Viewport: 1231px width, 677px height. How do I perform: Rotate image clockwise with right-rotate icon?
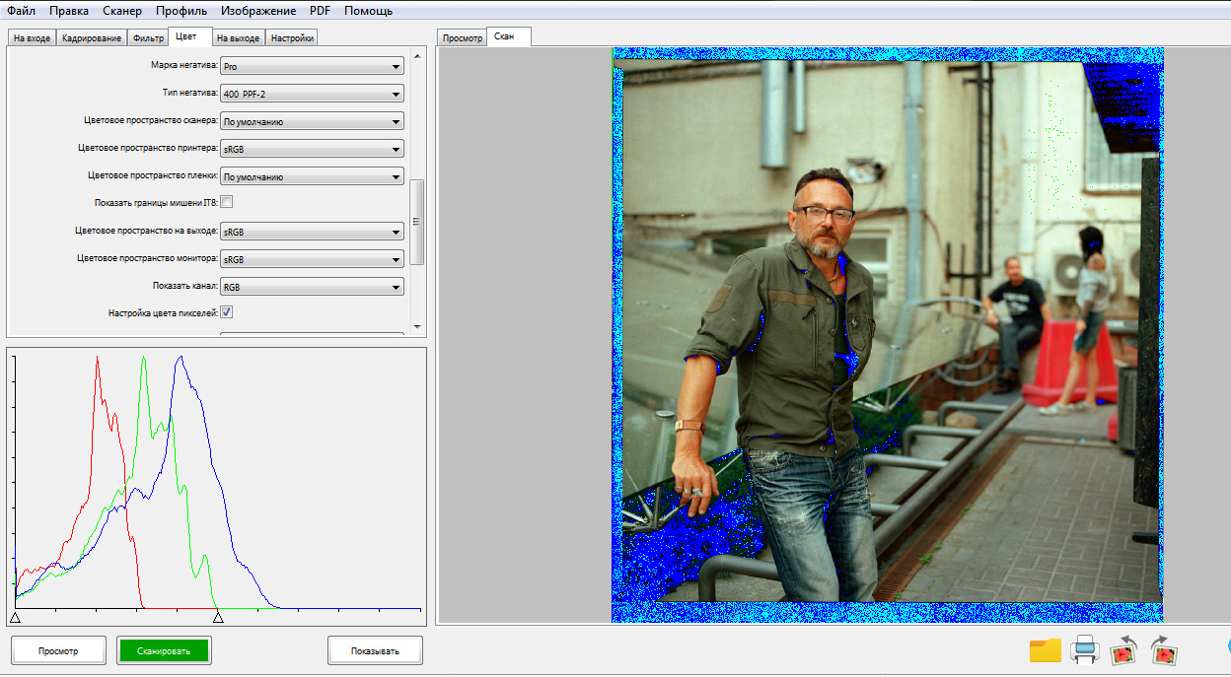pyautogui.click(x=1165, y=650)
